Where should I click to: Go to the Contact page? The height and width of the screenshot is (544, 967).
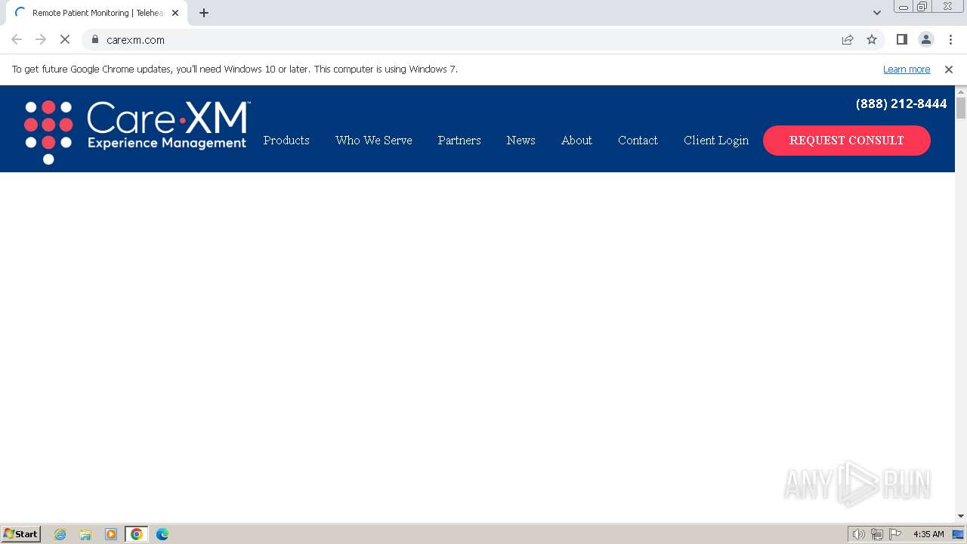[638, 141]
